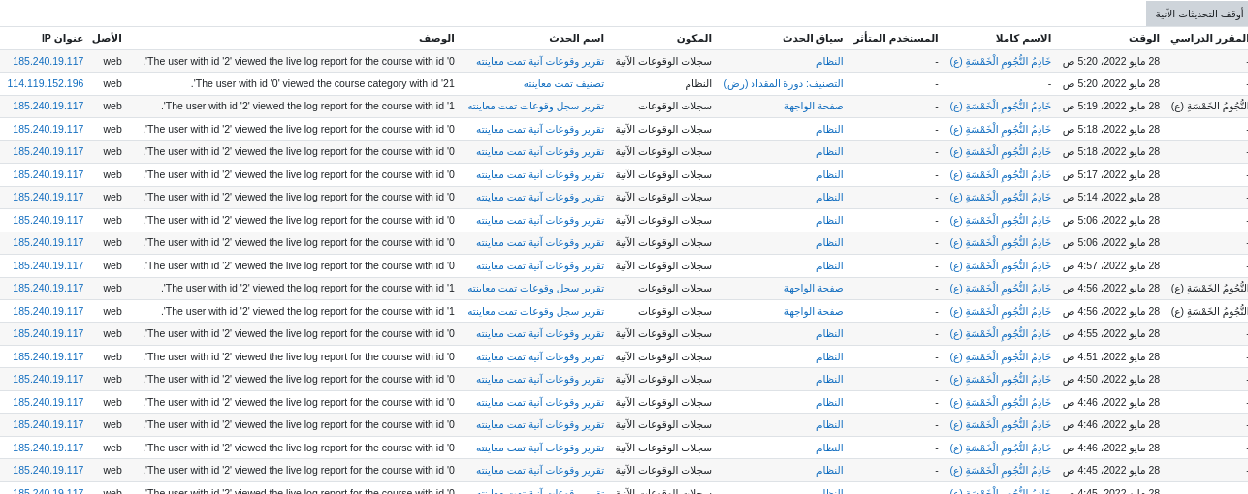Select description mentioning course category with id '21'
The width and height of the screenshot is (1248, 494).
[x=323, y=83]
